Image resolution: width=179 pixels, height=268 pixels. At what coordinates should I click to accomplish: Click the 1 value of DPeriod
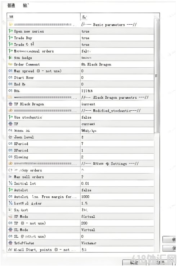point(82,150)
